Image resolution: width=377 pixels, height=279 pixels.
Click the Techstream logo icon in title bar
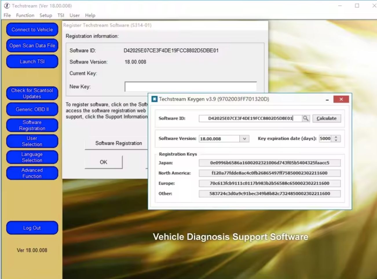coord(7,6)
